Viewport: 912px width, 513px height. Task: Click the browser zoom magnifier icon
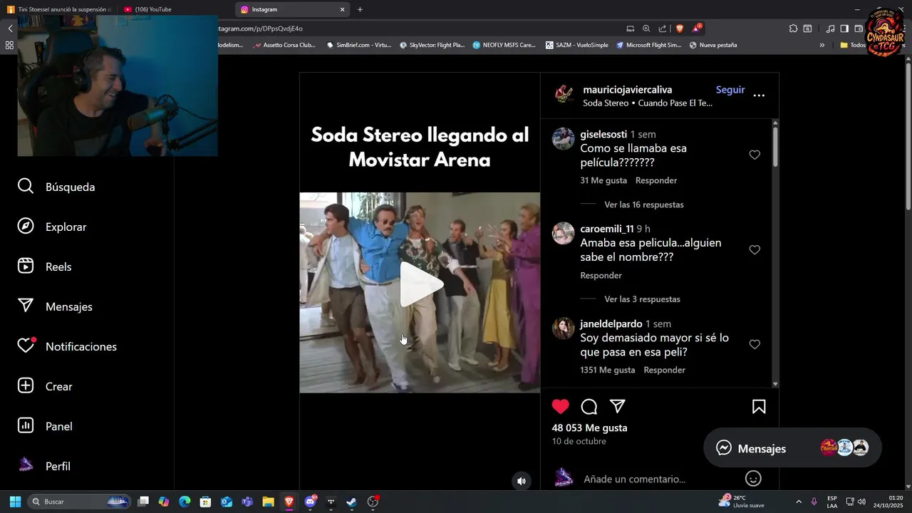click(x=646, y=28)
